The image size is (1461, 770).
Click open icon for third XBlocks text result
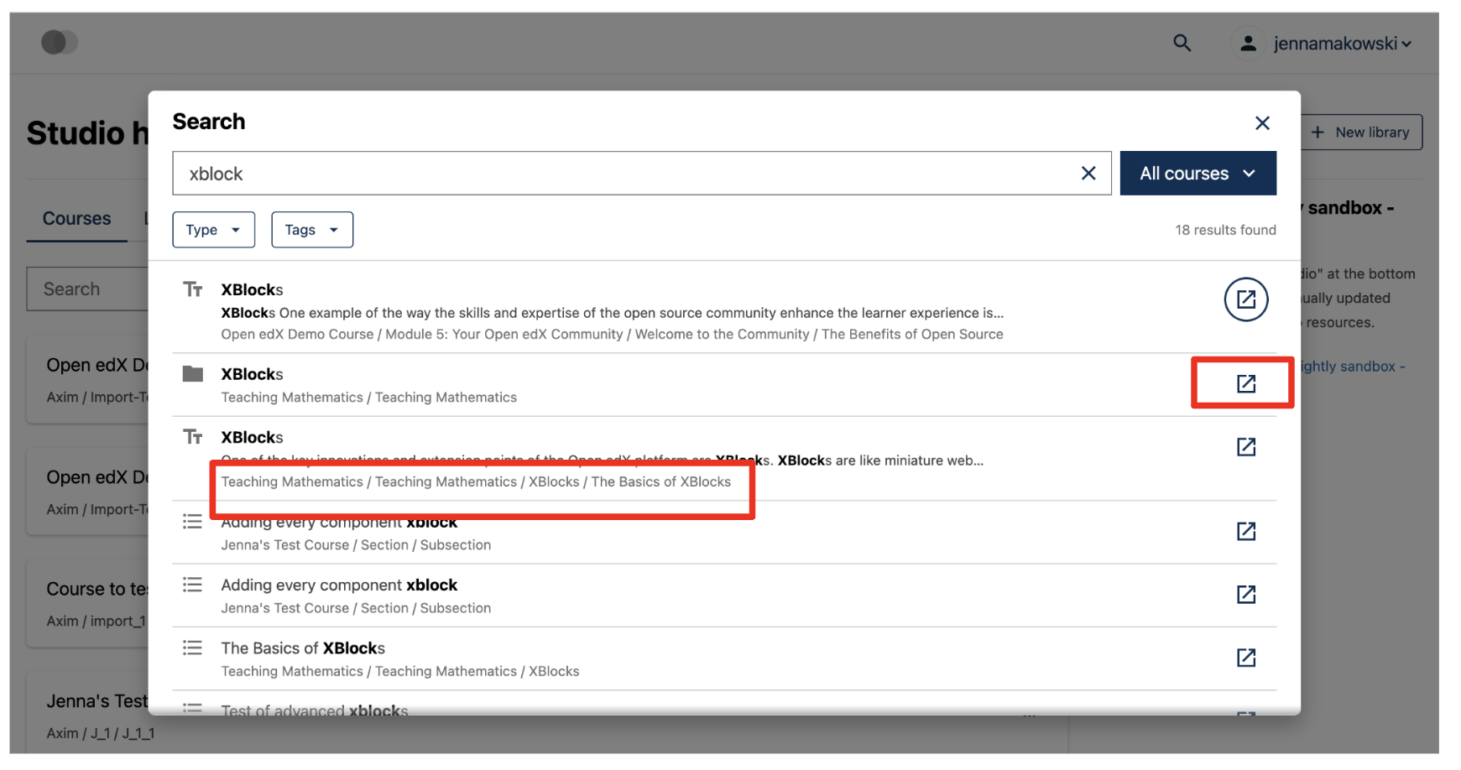click(x=1245, y=447)
